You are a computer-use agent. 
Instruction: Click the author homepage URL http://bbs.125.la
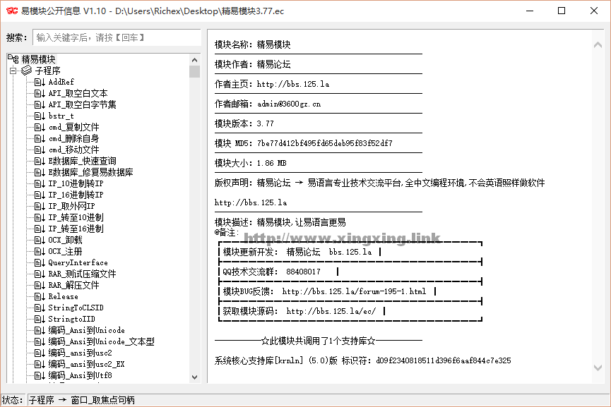[x=292, y=84]
